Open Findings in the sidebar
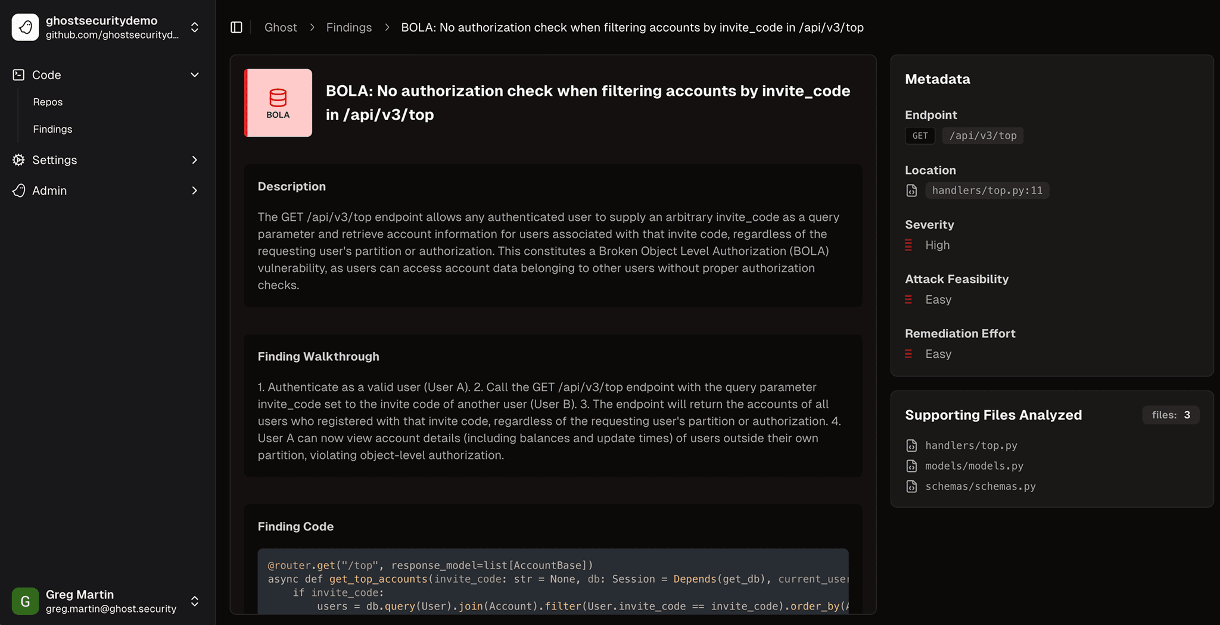The image size is (1220, 625). click(52, 129)
